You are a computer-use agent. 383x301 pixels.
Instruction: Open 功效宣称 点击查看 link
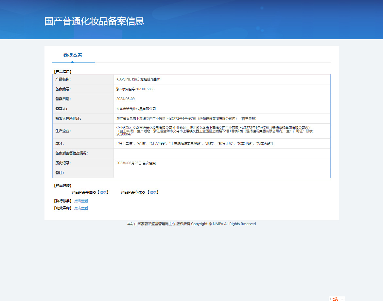[81, 208]
